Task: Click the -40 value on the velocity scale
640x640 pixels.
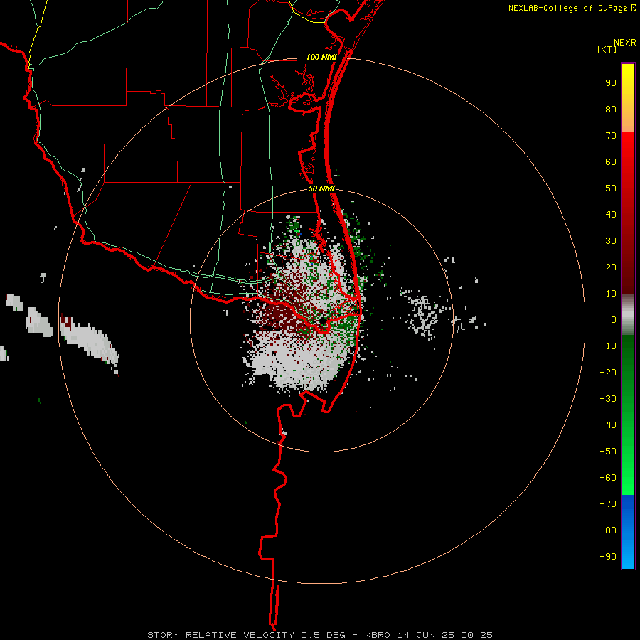Action: (x=608, y=425)
